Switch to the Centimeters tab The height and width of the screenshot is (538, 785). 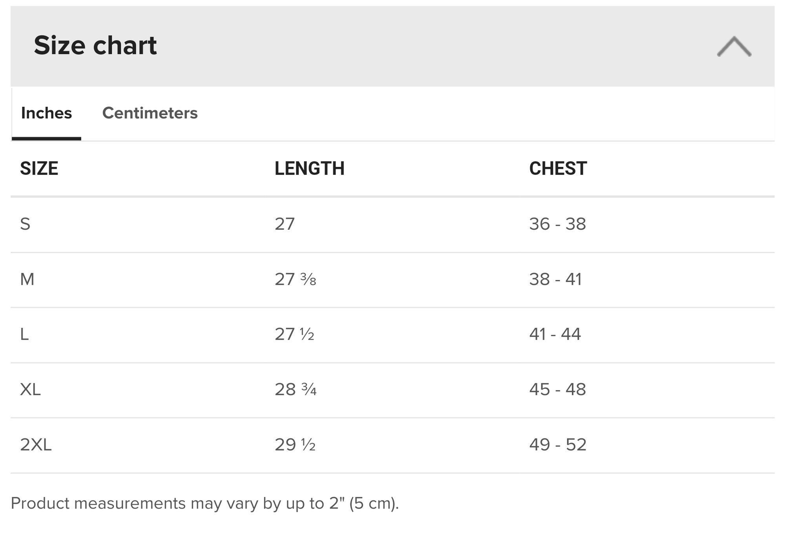coord(150,113)
